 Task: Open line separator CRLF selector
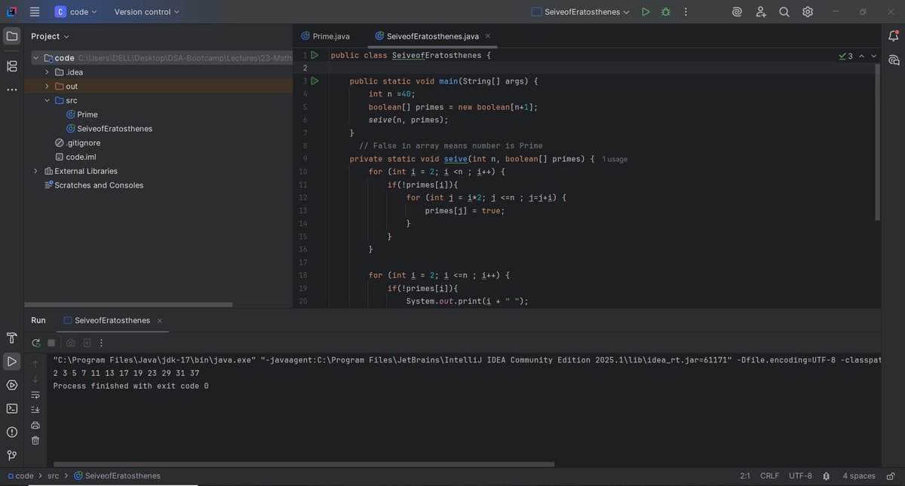[770, 476]
